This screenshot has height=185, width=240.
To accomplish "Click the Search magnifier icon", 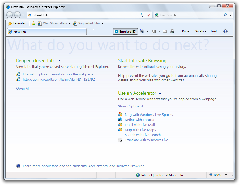I will coord(225,15).
